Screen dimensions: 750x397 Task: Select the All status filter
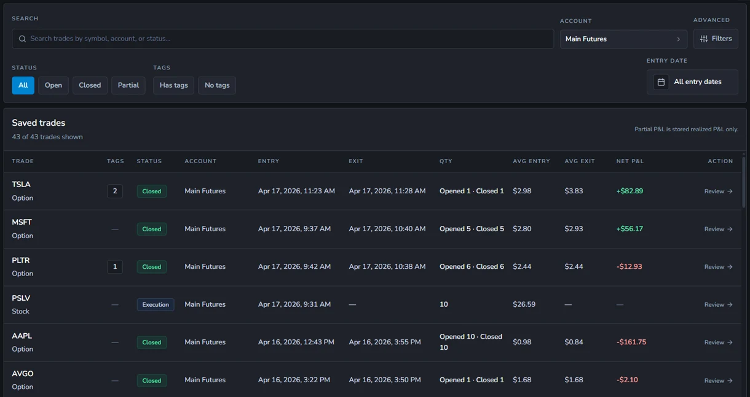(23, 85)
